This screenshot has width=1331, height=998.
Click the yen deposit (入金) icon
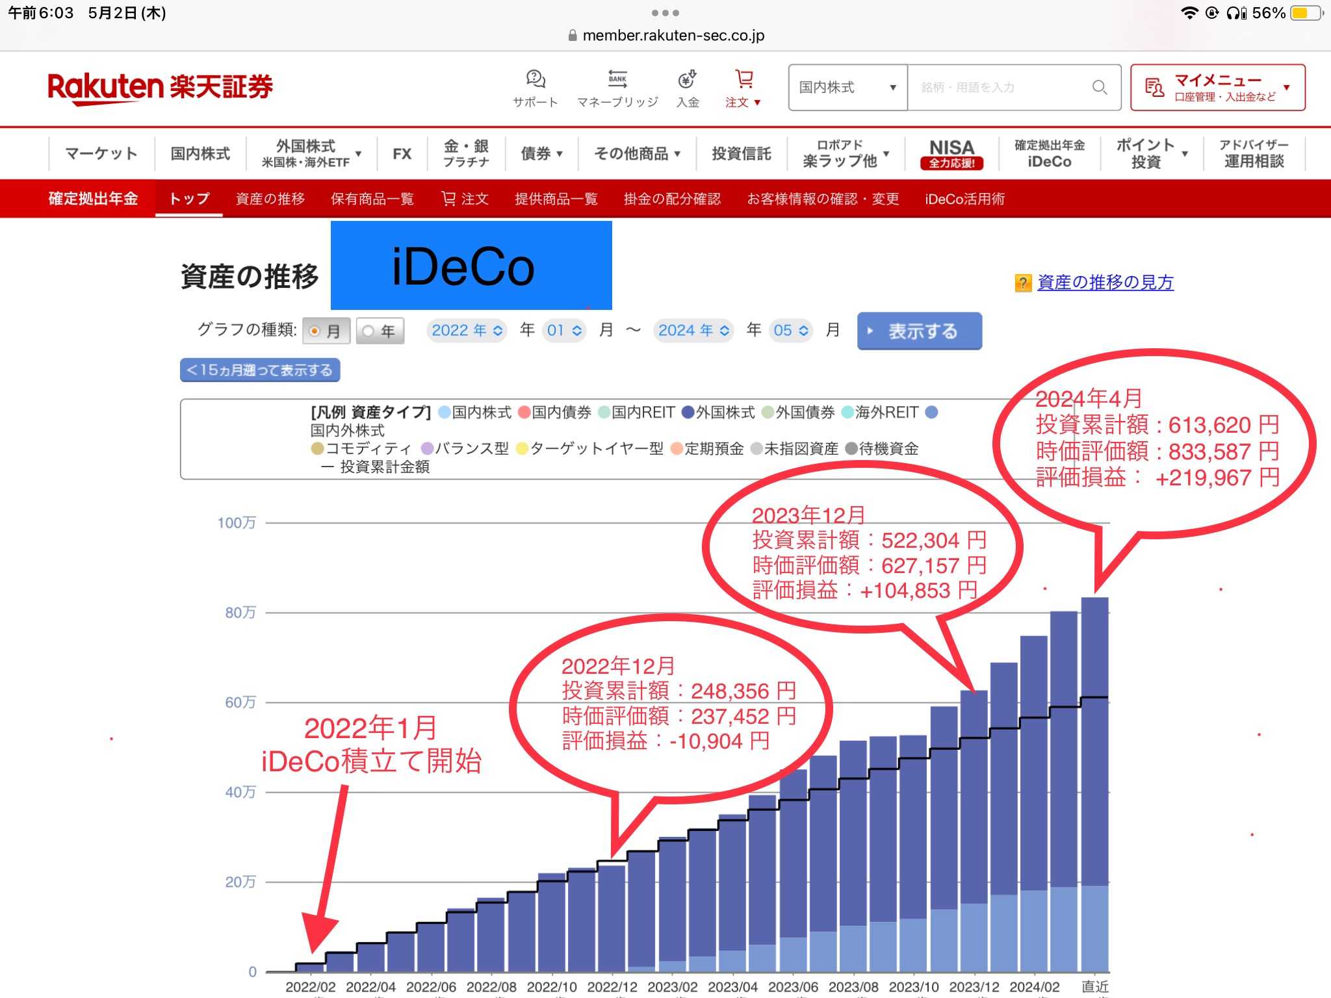point(688,79)
